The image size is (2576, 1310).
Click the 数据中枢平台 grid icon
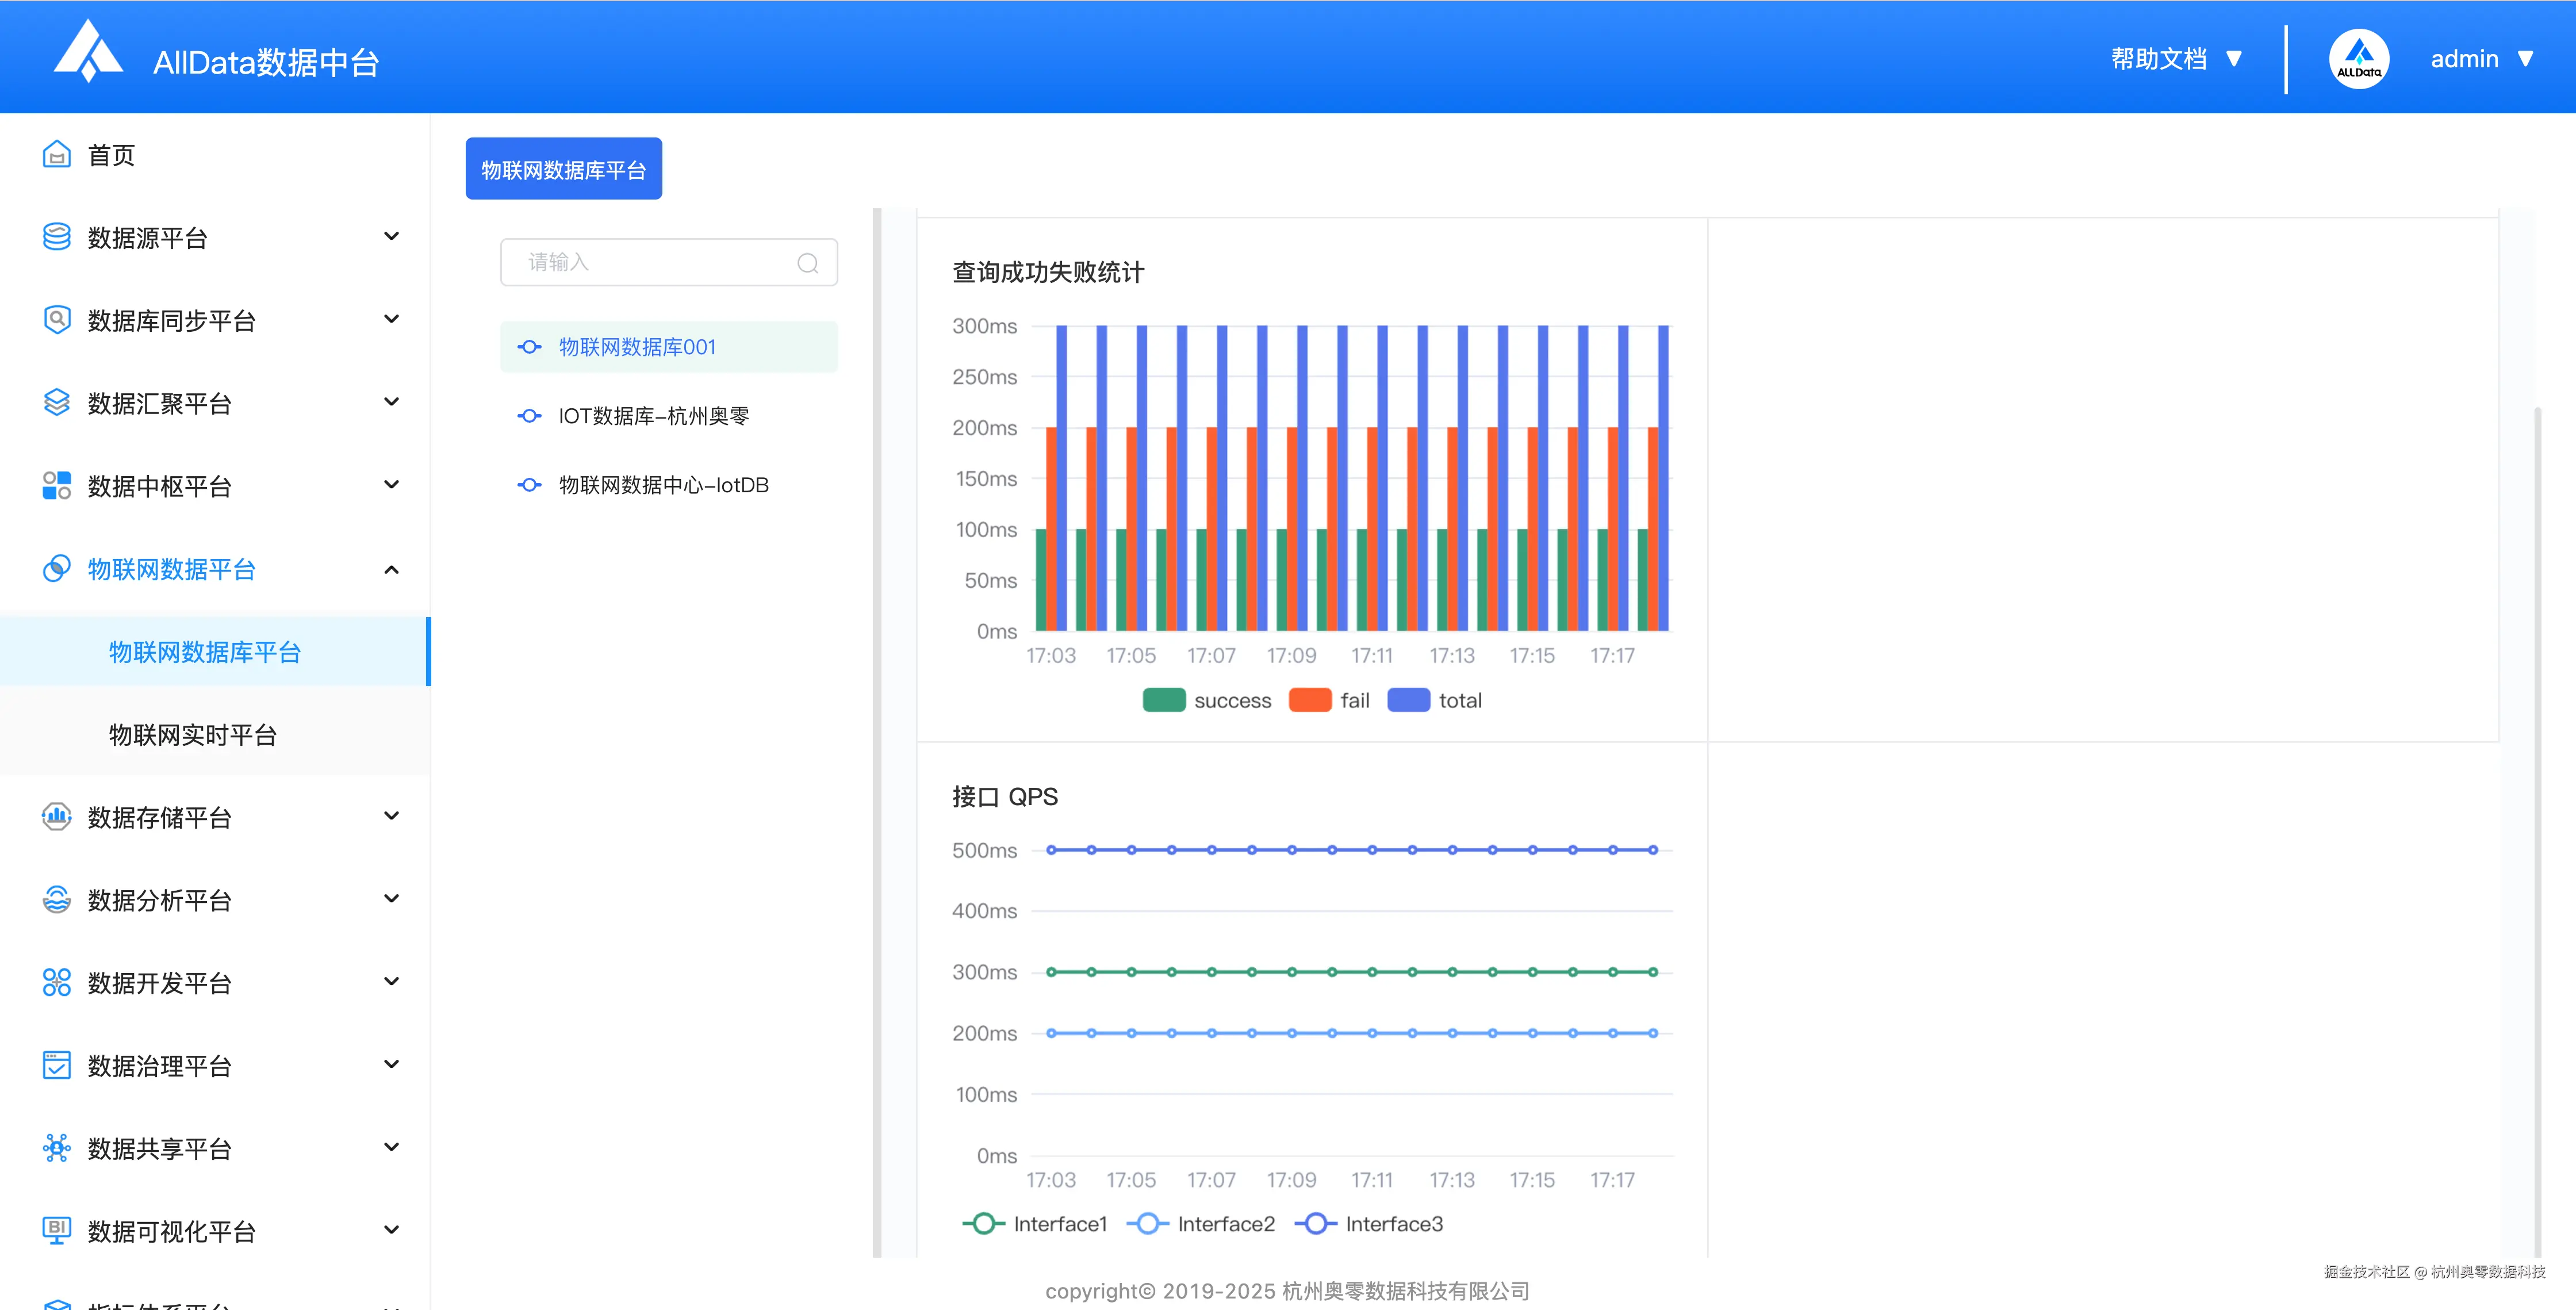coord(57,486)
